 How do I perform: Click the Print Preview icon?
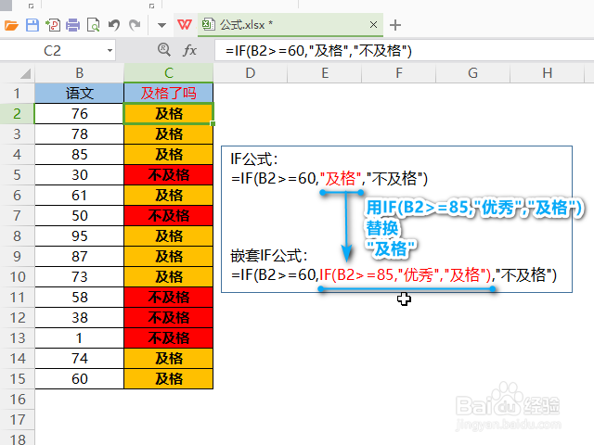93,25
